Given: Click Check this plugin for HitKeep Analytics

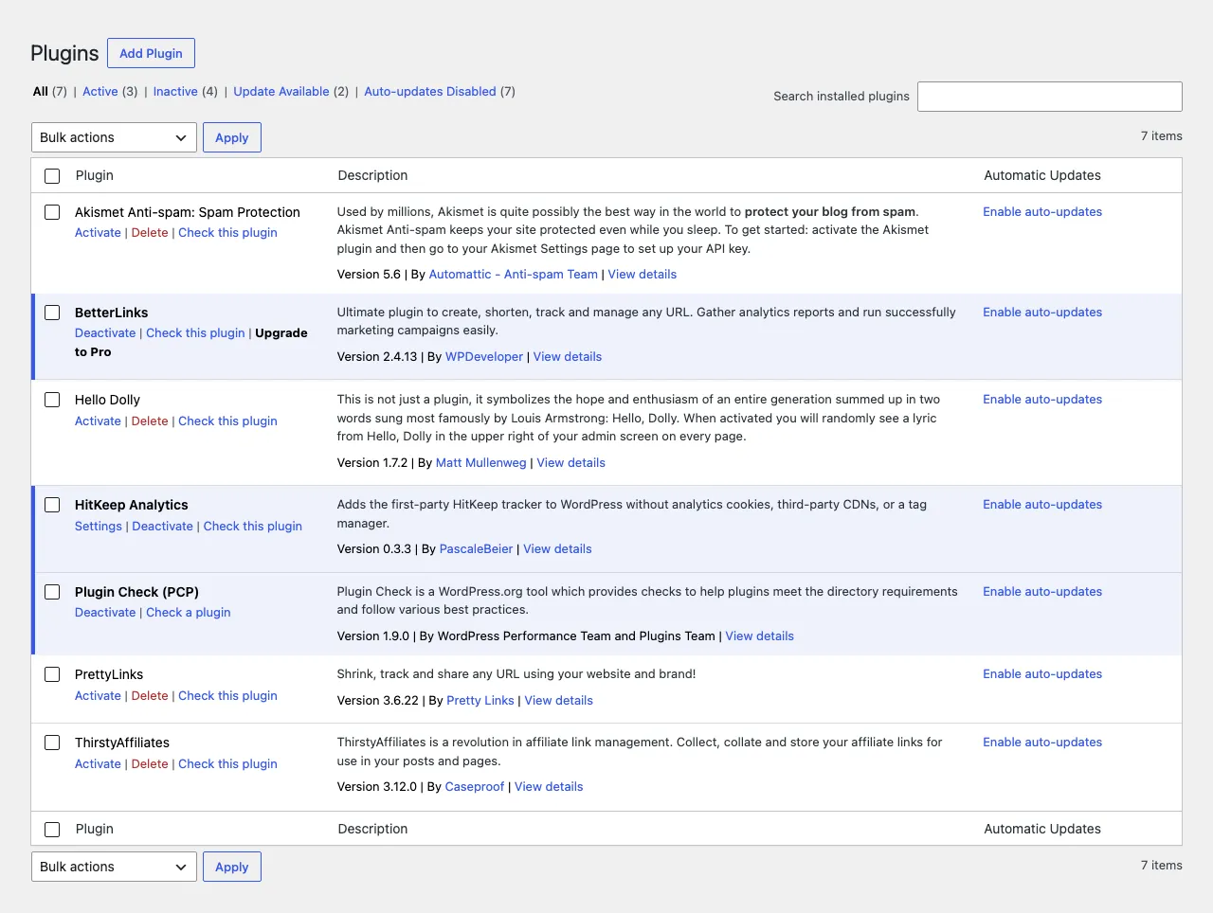Looking at the screenshot, I should 253,527.
